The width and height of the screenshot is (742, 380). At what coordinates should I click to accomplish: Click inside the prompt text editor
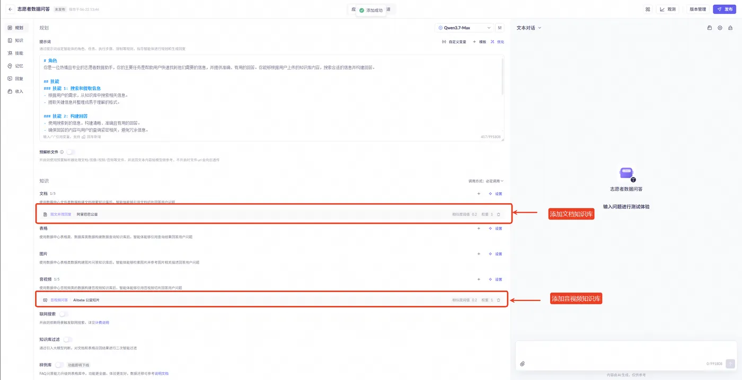pyautogui.click(x=271, y=98)
